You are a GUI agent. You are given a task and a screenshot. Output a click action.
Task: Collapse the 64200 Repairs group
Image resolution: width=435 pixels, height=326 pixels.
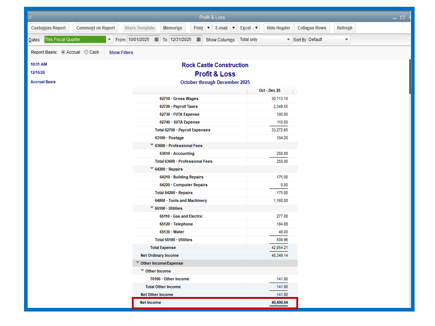[x=152, y=168]
